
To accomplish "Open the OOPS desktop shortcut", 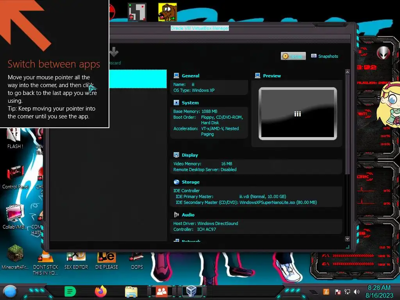I will pos(137,261).
